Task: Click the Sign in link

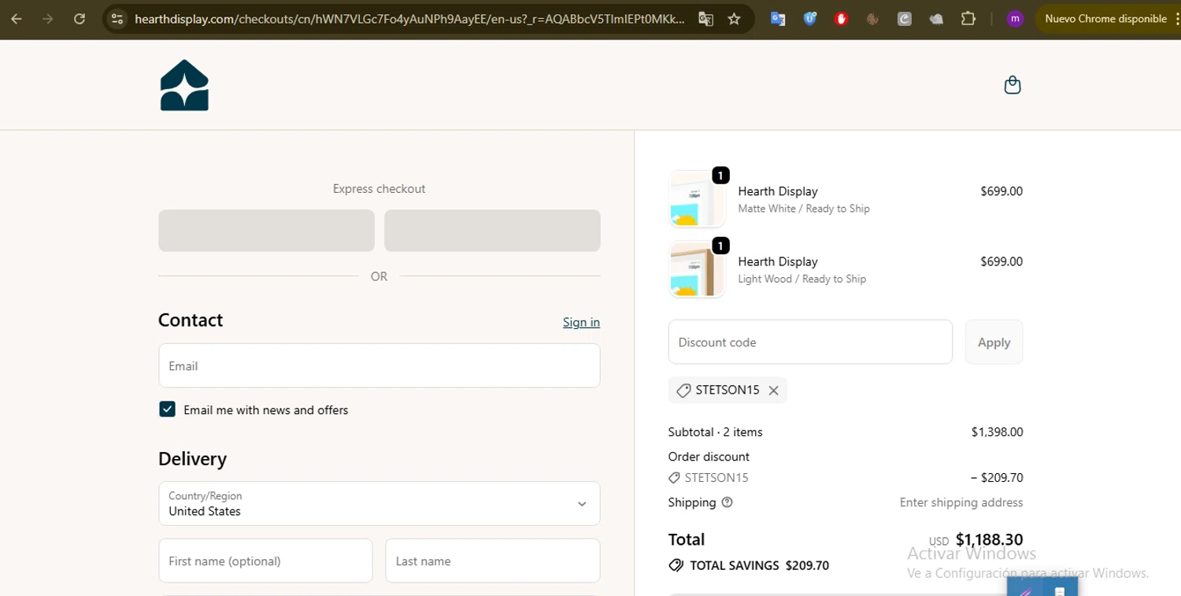Action: pyautogui.click(x=581, y=322)
